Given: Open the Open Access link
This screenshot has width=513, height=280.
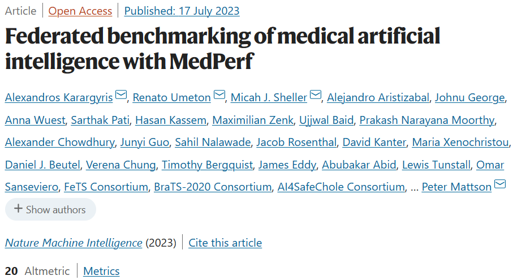Looking at the screenshot, I should point(80,11).
